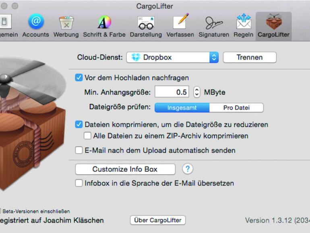
Task: Click the Min. Anhangsgröße value field
Action: 172,92
